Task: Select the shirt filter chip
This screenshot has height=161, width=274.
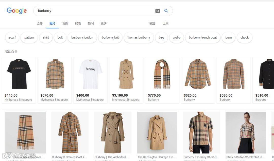Action: coord(46,37)
